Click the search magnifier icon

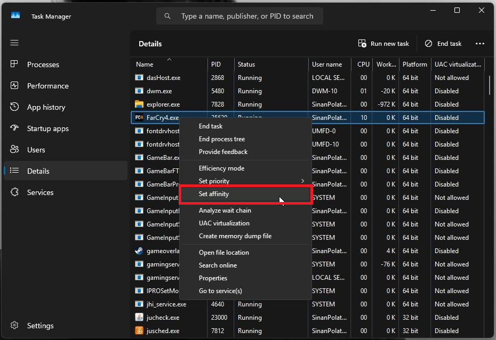point(167,16)
